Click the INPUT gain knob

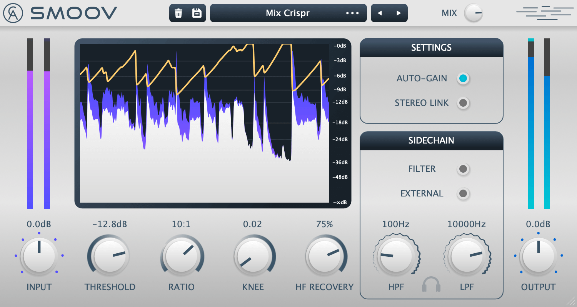point(38,256)
